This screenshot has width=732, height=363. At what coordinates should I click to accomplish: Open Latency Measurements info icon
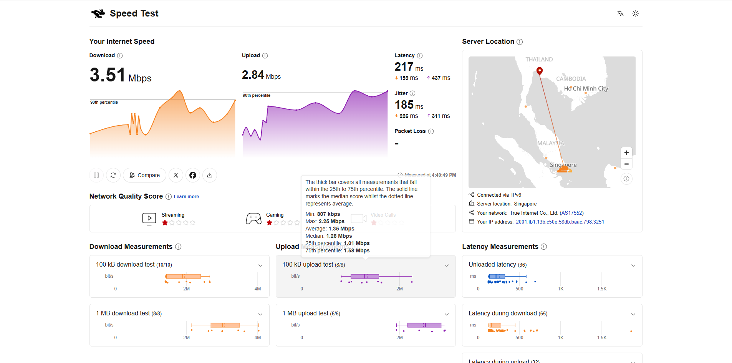pos(544,247)
